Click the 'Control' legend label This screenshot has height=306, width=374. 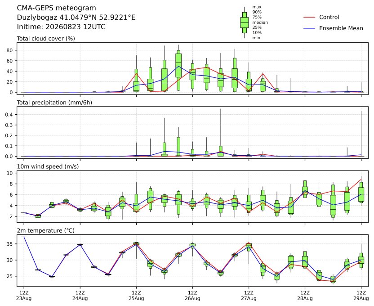point(329,17)
